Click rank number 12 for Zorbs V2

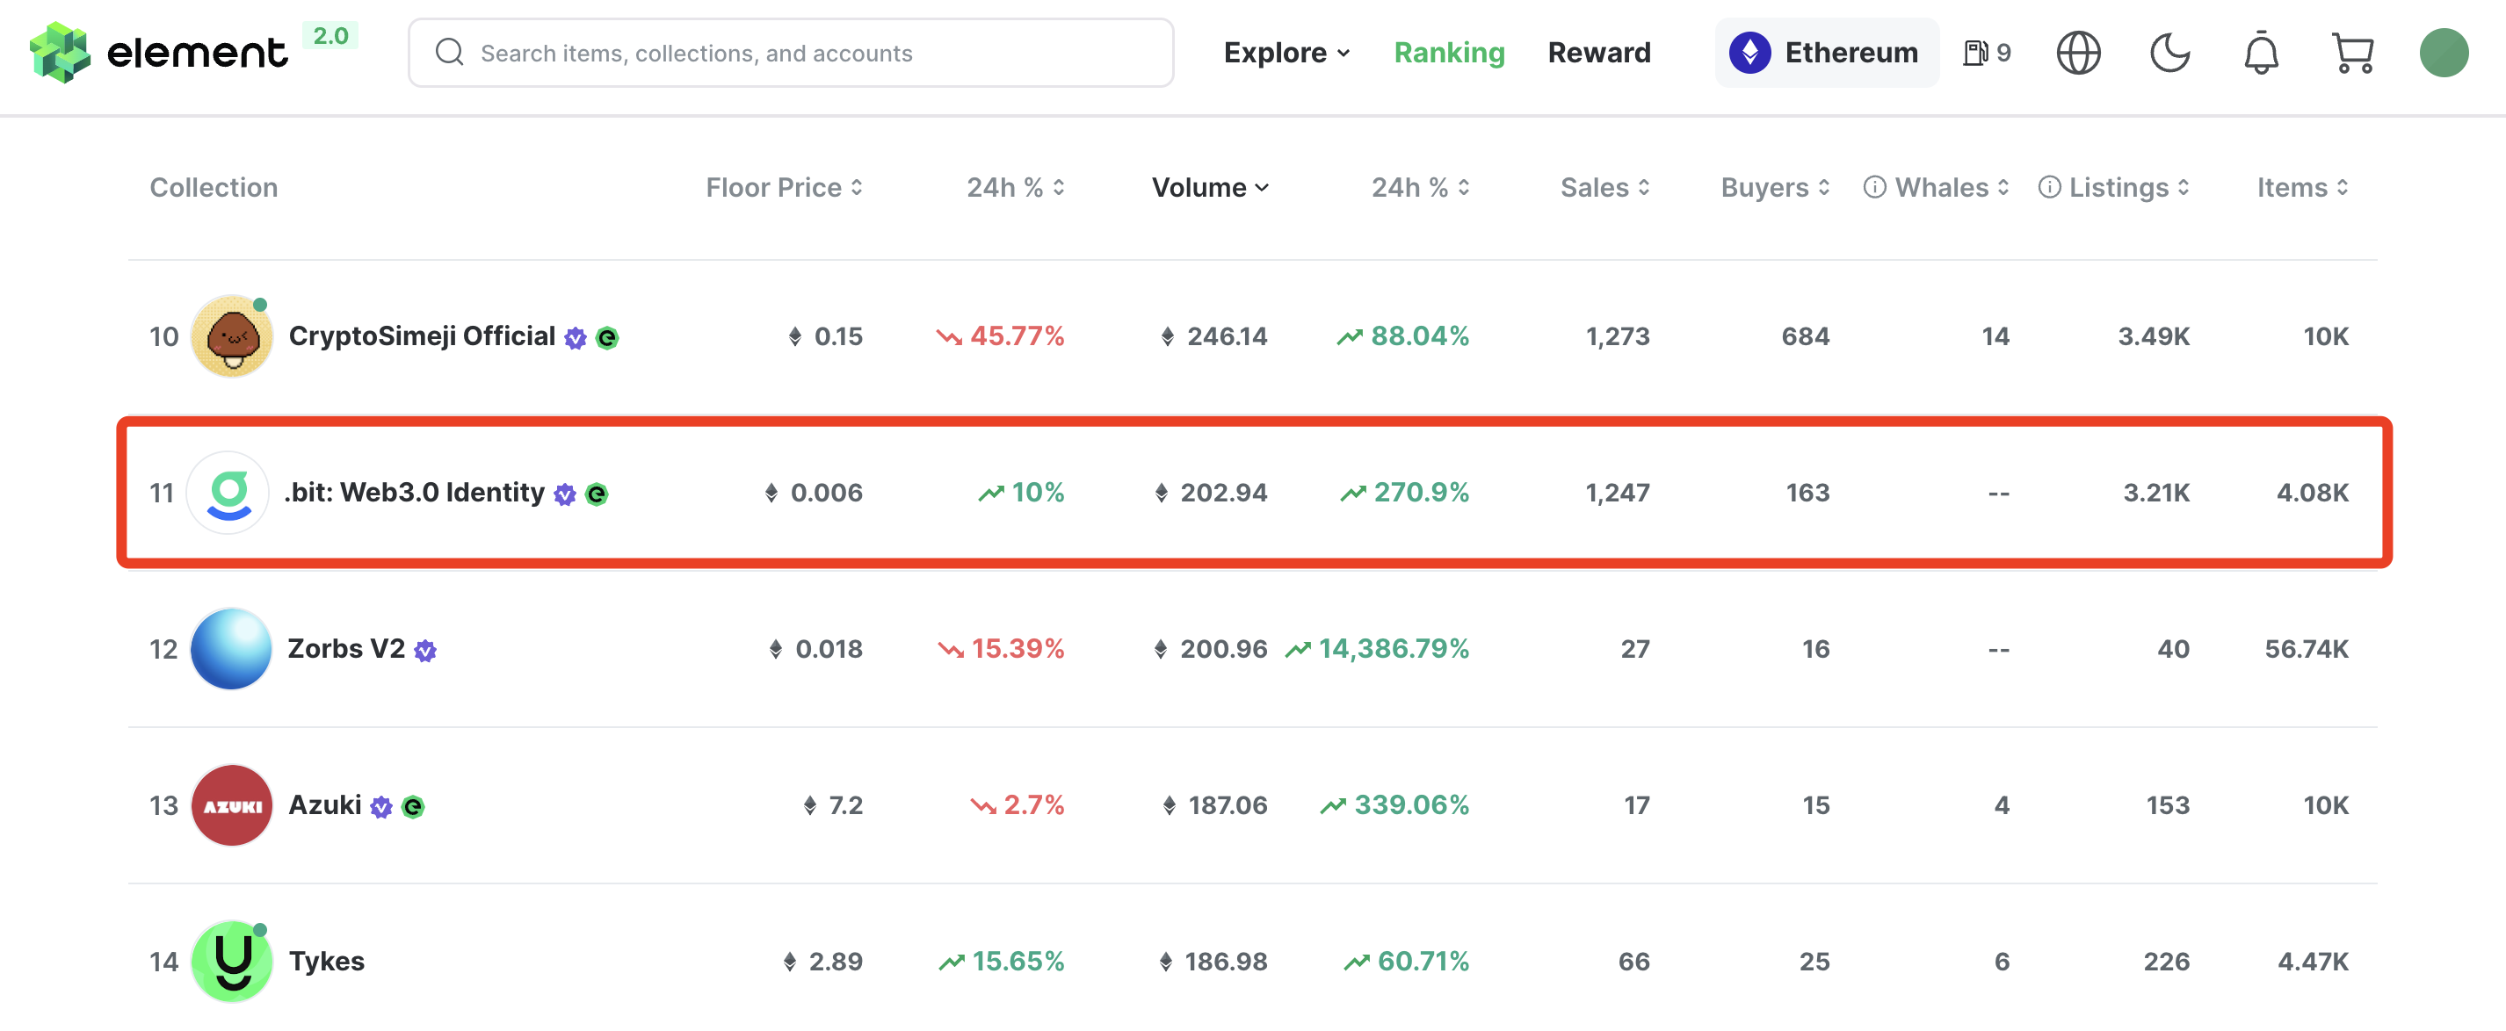163,649
